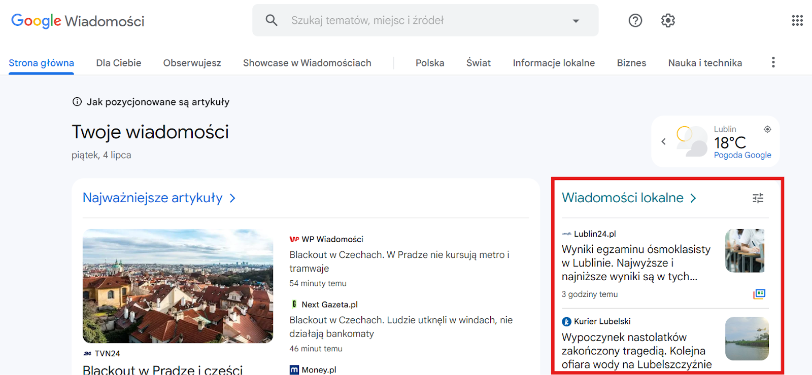Screen dimensions: 812x375
Task: Click the Kurier Lubelski source logo
Action: 566,321
